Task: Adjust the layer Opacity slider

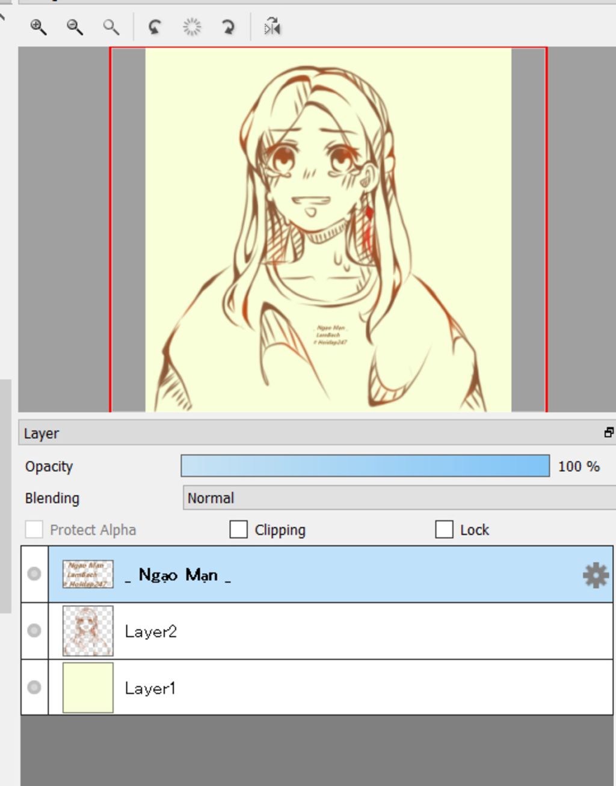Action: pyautogui.click(x=365, y=466)
